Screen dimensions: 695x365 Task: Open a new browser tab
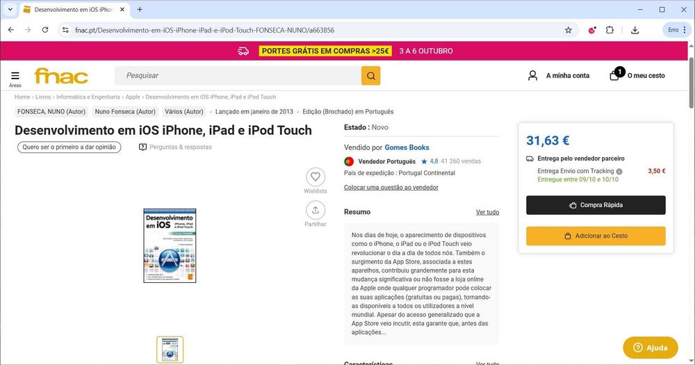140,9
